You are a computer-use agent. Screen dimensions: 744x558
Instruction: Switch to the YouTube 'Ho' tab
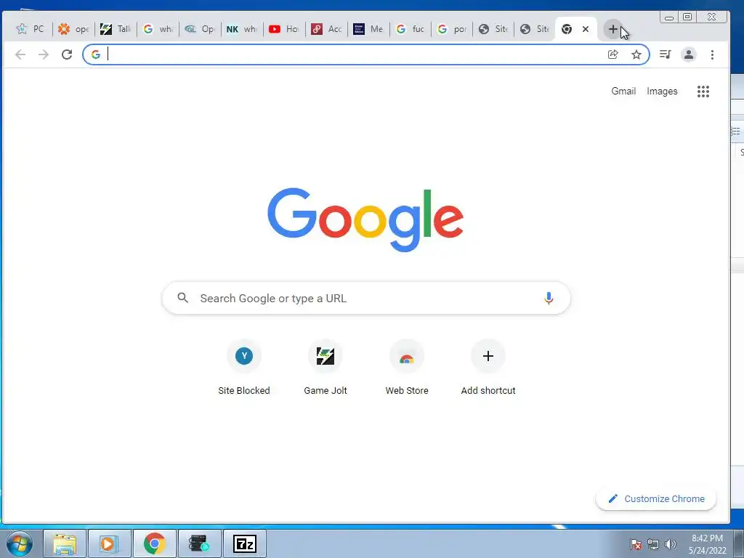tap(284, 29)
